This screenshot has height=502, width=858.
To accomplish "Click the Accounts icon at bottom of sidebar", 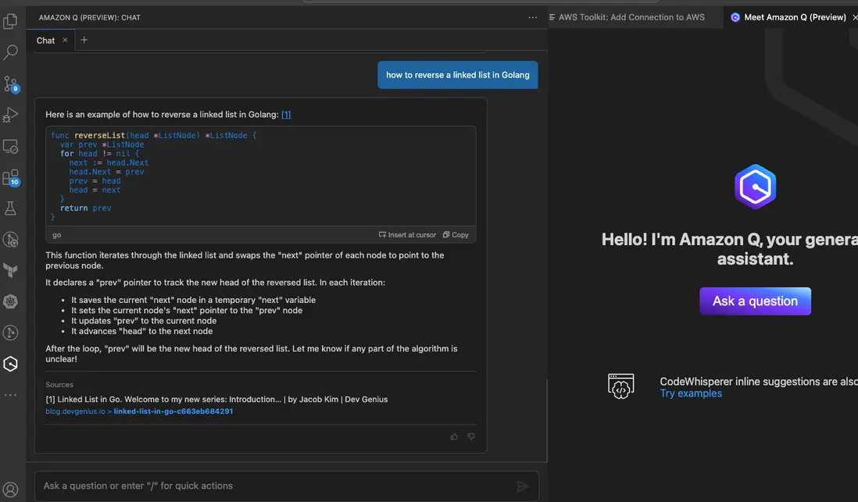I will pos(11,490).
